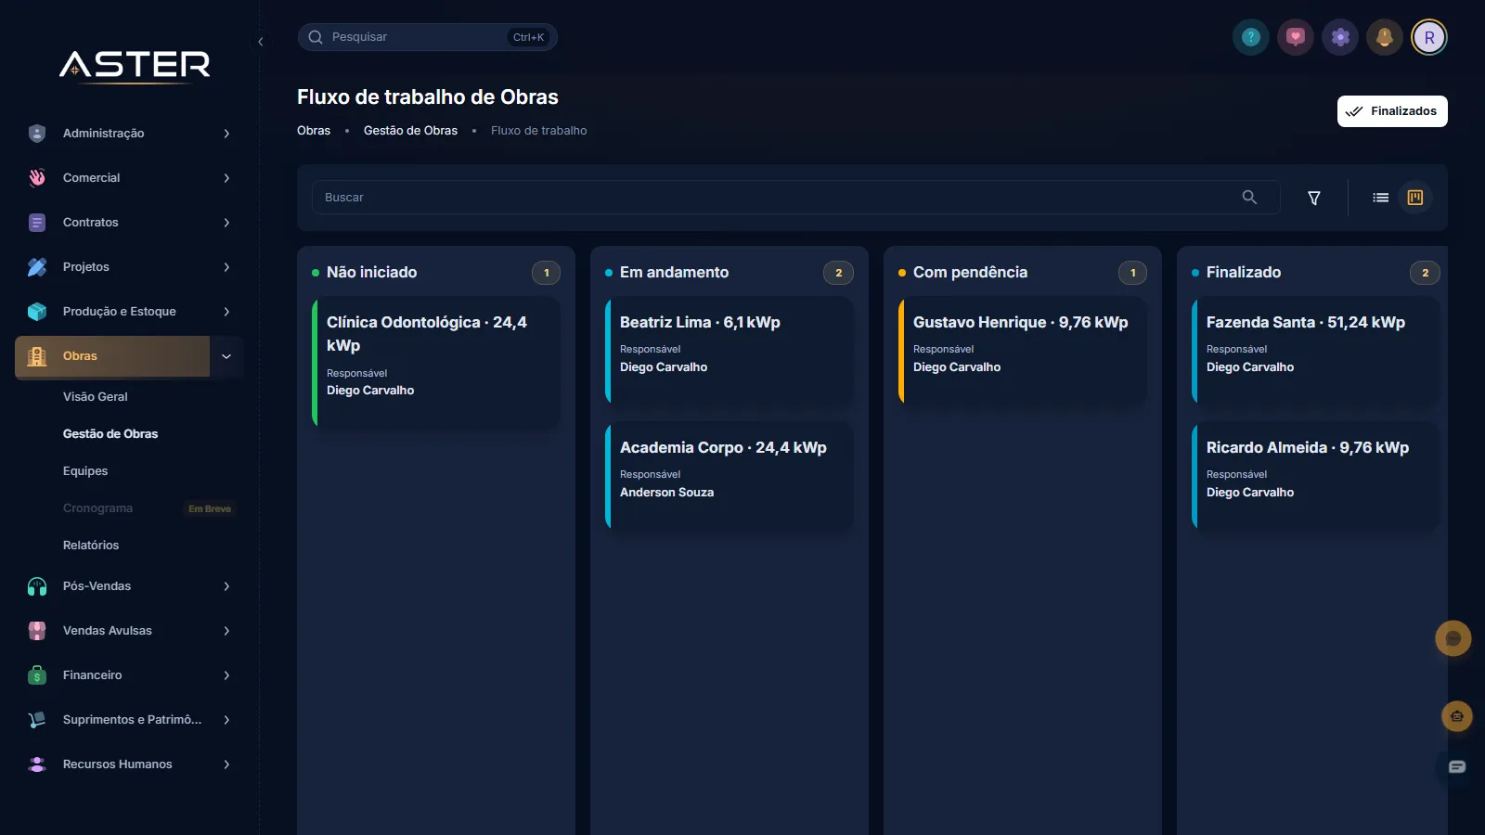Click the pink heart feedback icon
Viewport: 1485px width, 835px height.
(1296, 37)
